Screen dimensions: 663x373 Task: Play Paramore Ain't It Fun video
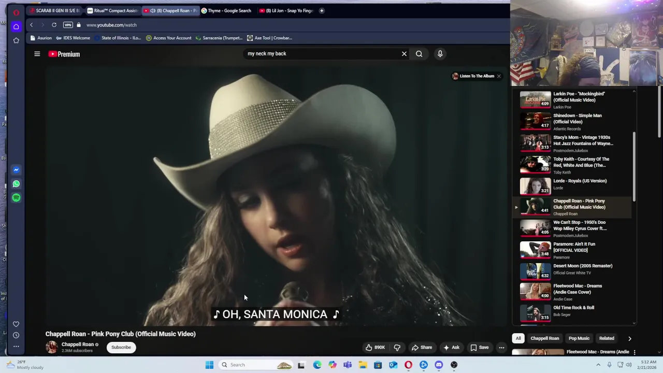[x=572, y=250]
